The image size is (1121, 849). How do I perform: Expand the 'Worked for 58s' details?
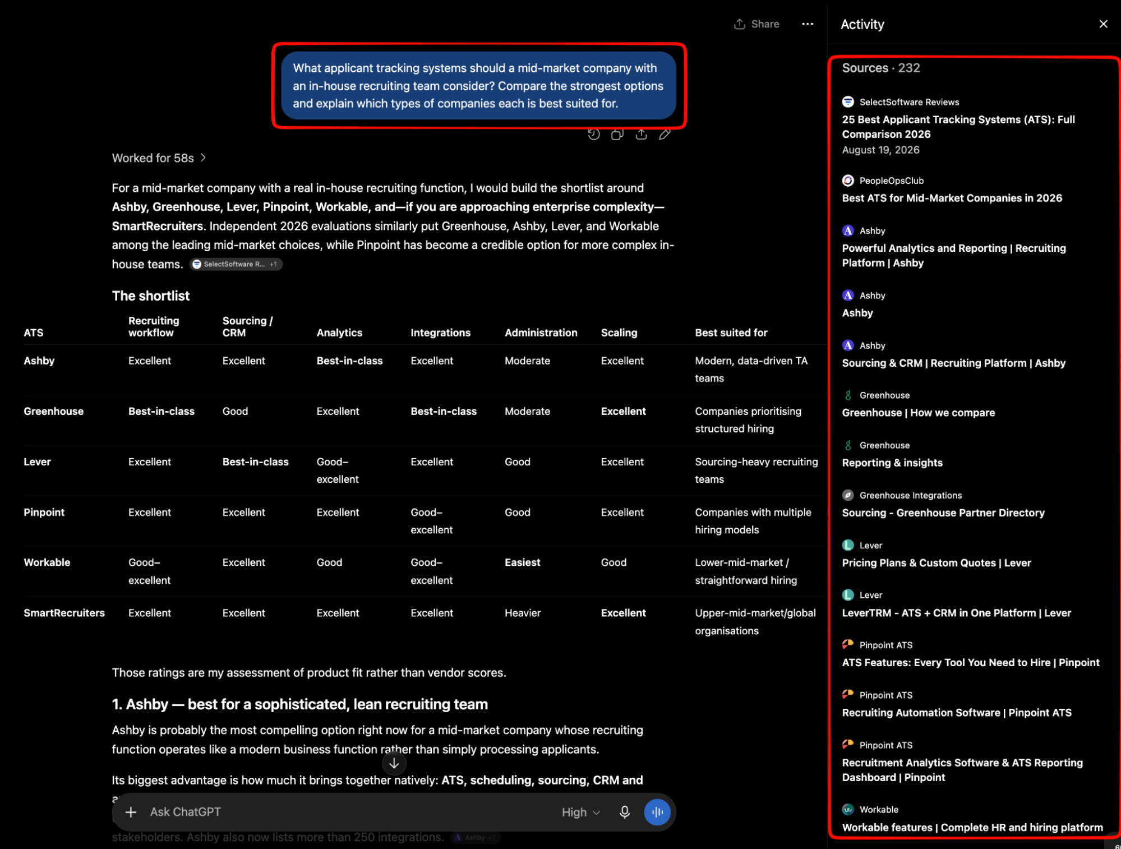(x=159, y=158)
